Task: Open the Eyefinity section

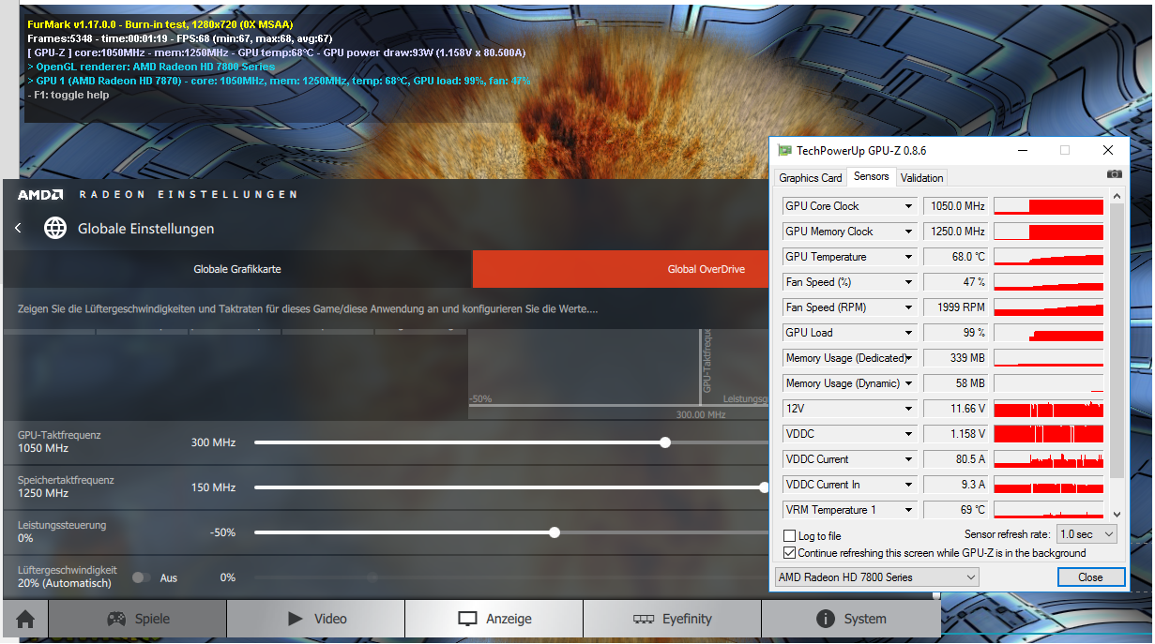Action: (673, 619)
